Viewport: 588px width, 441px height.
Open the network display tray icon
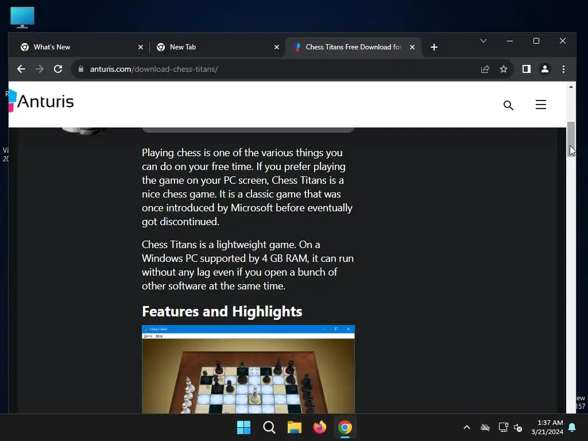coord(503,427)
